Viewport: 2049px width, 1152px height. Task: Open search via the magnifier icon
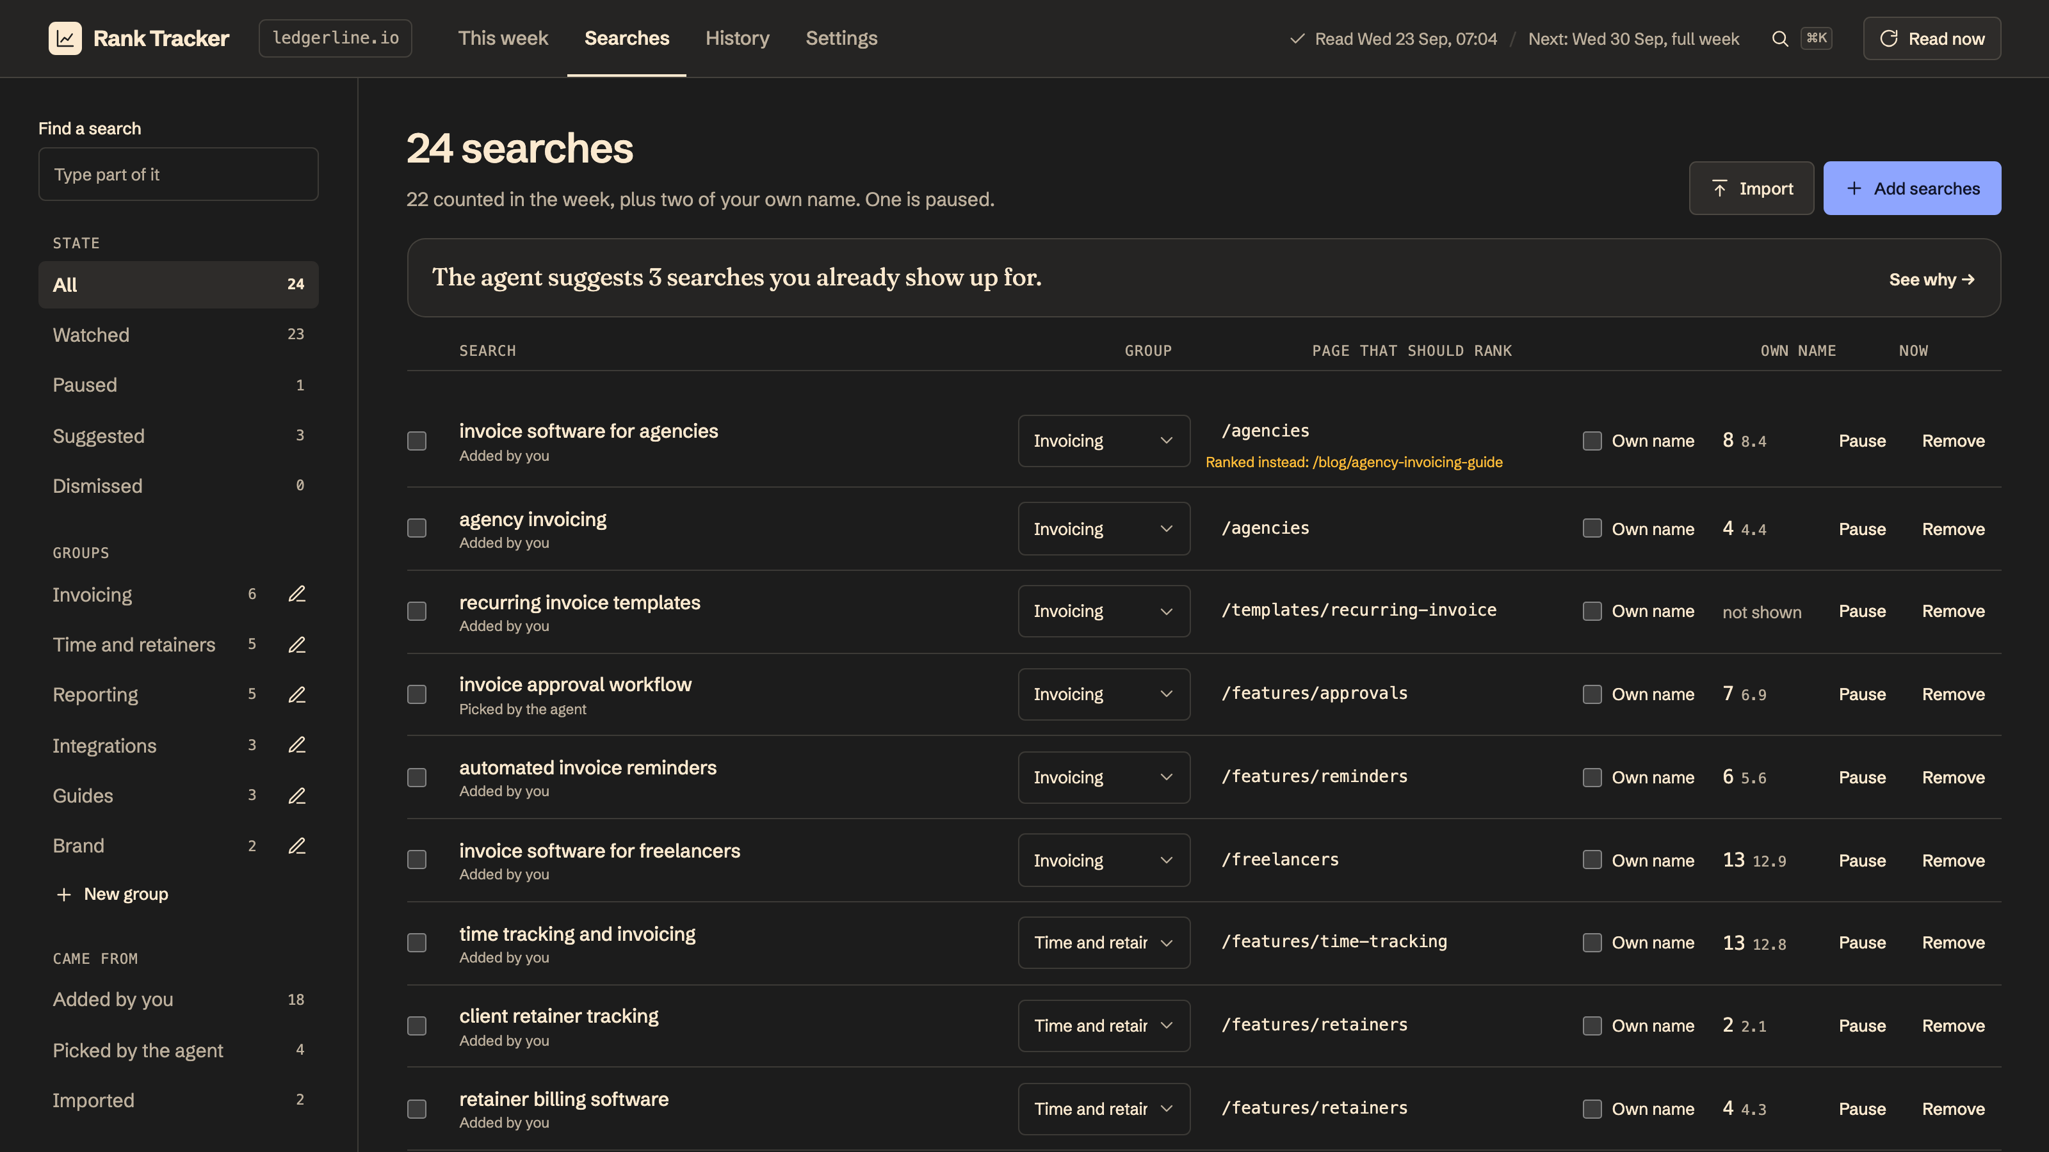(1780, 39)
